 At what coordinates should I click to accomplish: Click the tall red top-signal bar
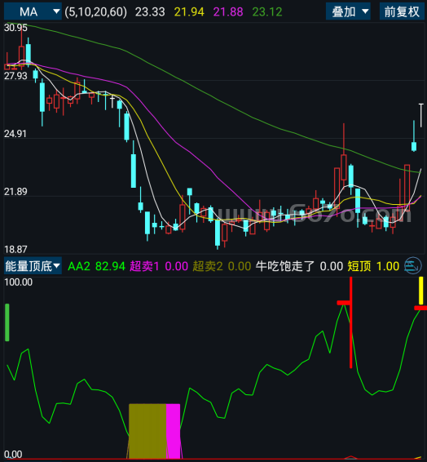(351, 322)
